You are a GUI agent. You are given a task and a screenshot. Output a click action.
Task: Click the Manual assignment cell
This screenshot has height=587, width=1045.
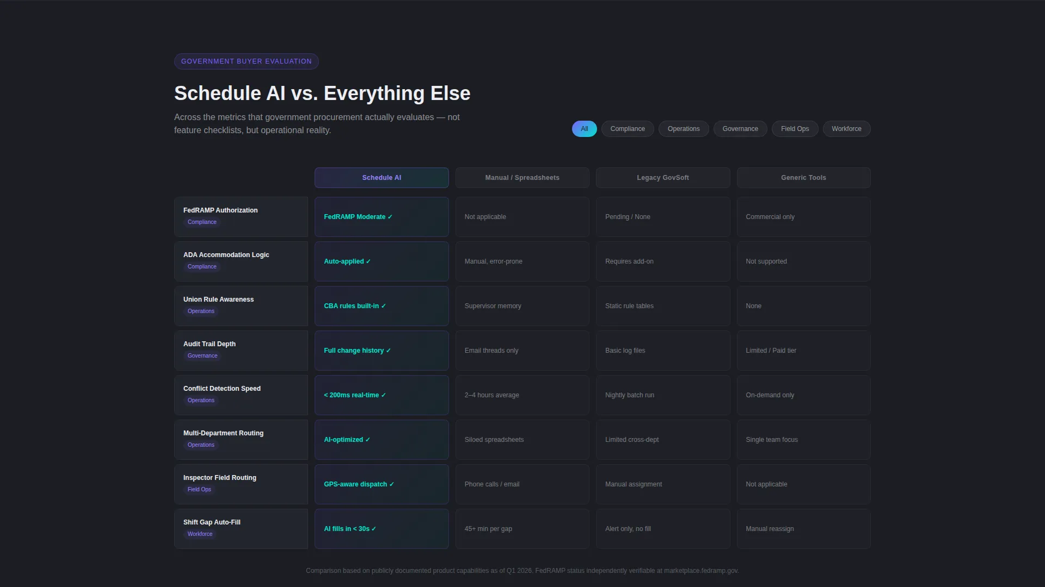coord(663,484)
